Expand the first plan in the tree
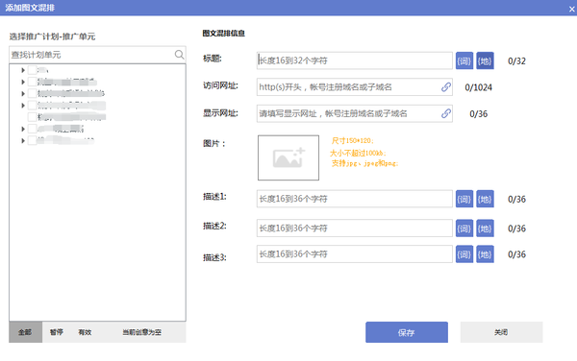Screen dimensions: 577x361 tap(23, 70)
